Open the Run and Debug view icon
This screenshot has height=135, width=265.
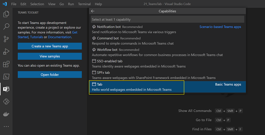tap(6, 52)
